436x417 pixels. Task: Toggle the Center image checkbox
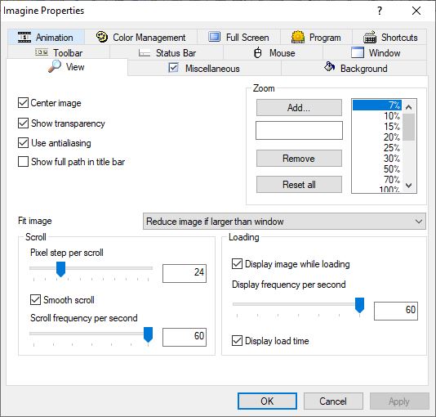tap(23, 103)
